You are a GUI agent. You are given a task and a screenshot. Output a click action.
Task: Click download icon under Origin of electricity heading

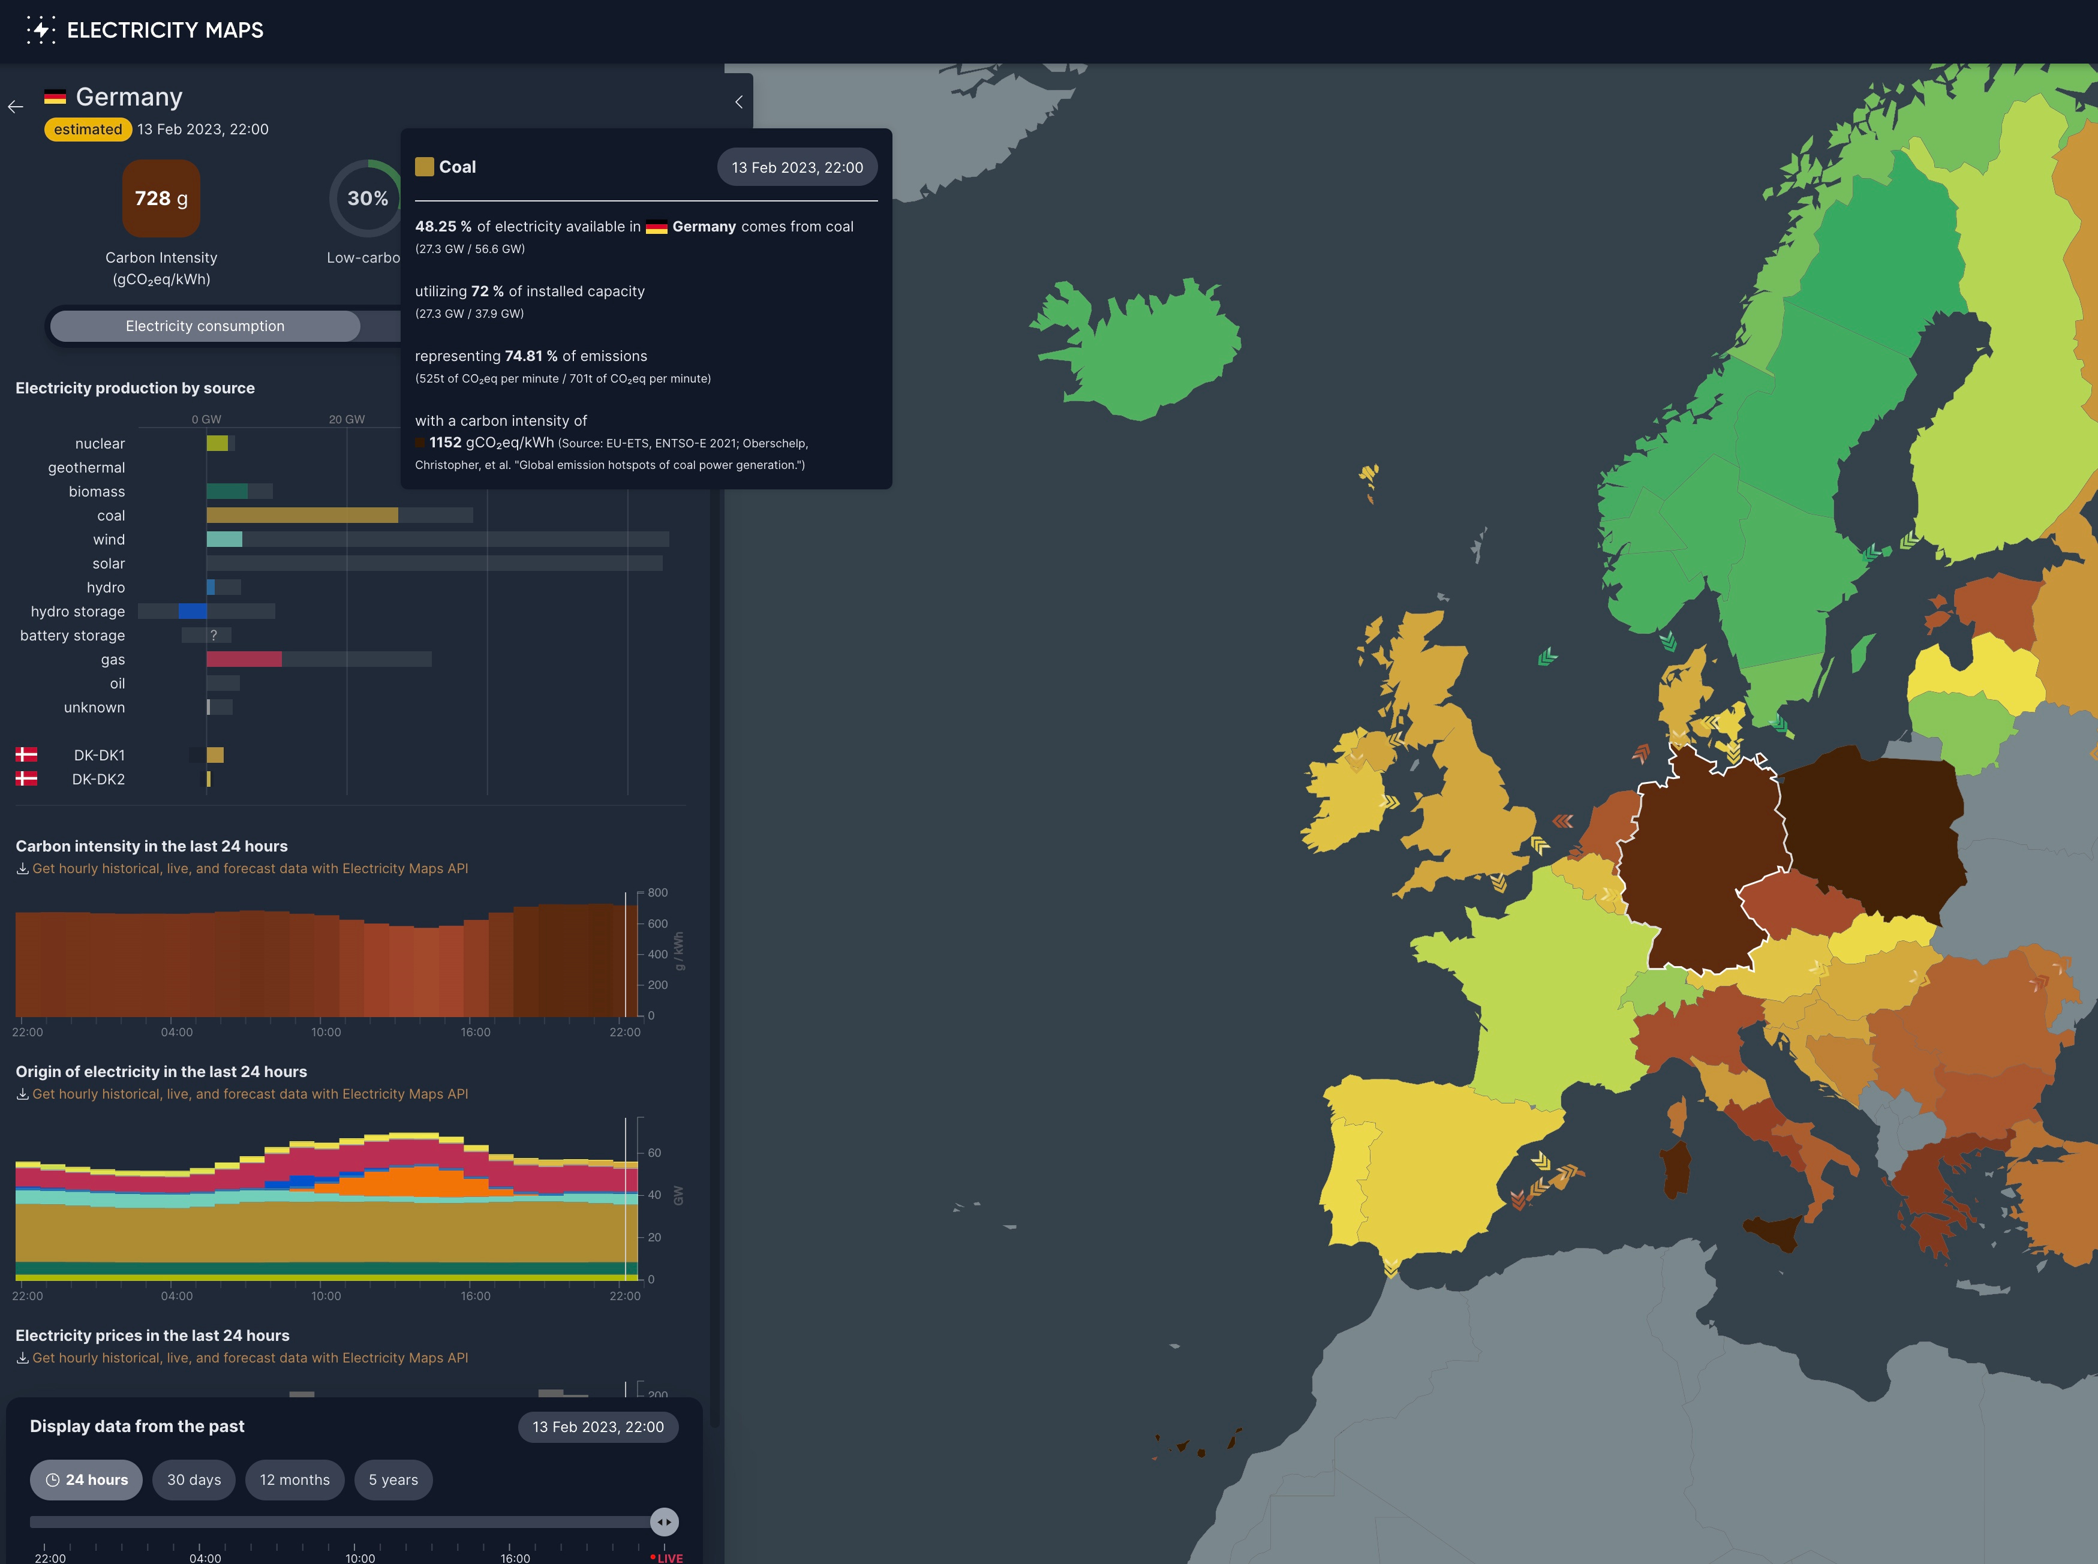pos(22,1093)
